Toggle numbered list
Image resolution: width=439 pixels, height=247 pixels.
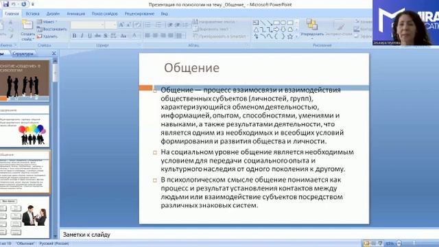click(x=159, y=25)
